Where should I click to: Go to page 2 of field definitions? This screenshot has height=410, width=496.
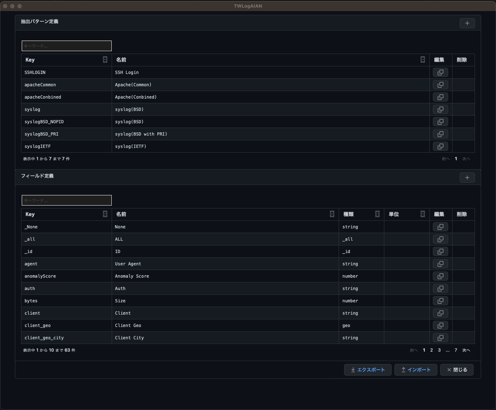coord(431,350)
